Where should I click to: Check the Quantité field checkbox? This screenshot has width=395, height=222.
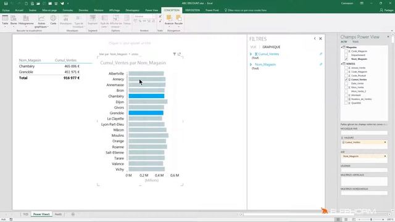pyautogui.click(x=346, y=103)
